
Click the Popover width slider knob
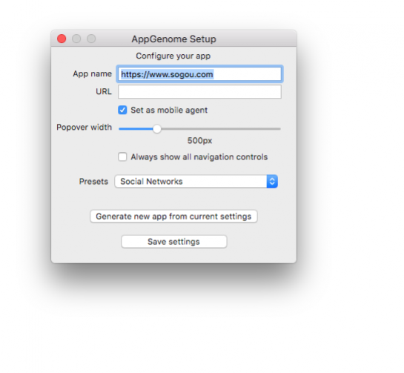157,128
